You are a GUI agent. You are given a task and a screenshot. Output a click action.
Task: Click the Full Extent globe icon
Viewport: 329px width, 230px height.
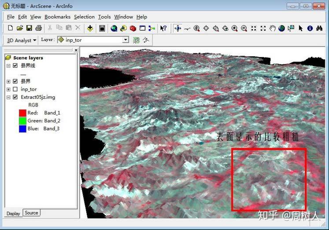[x=282, y=28]
